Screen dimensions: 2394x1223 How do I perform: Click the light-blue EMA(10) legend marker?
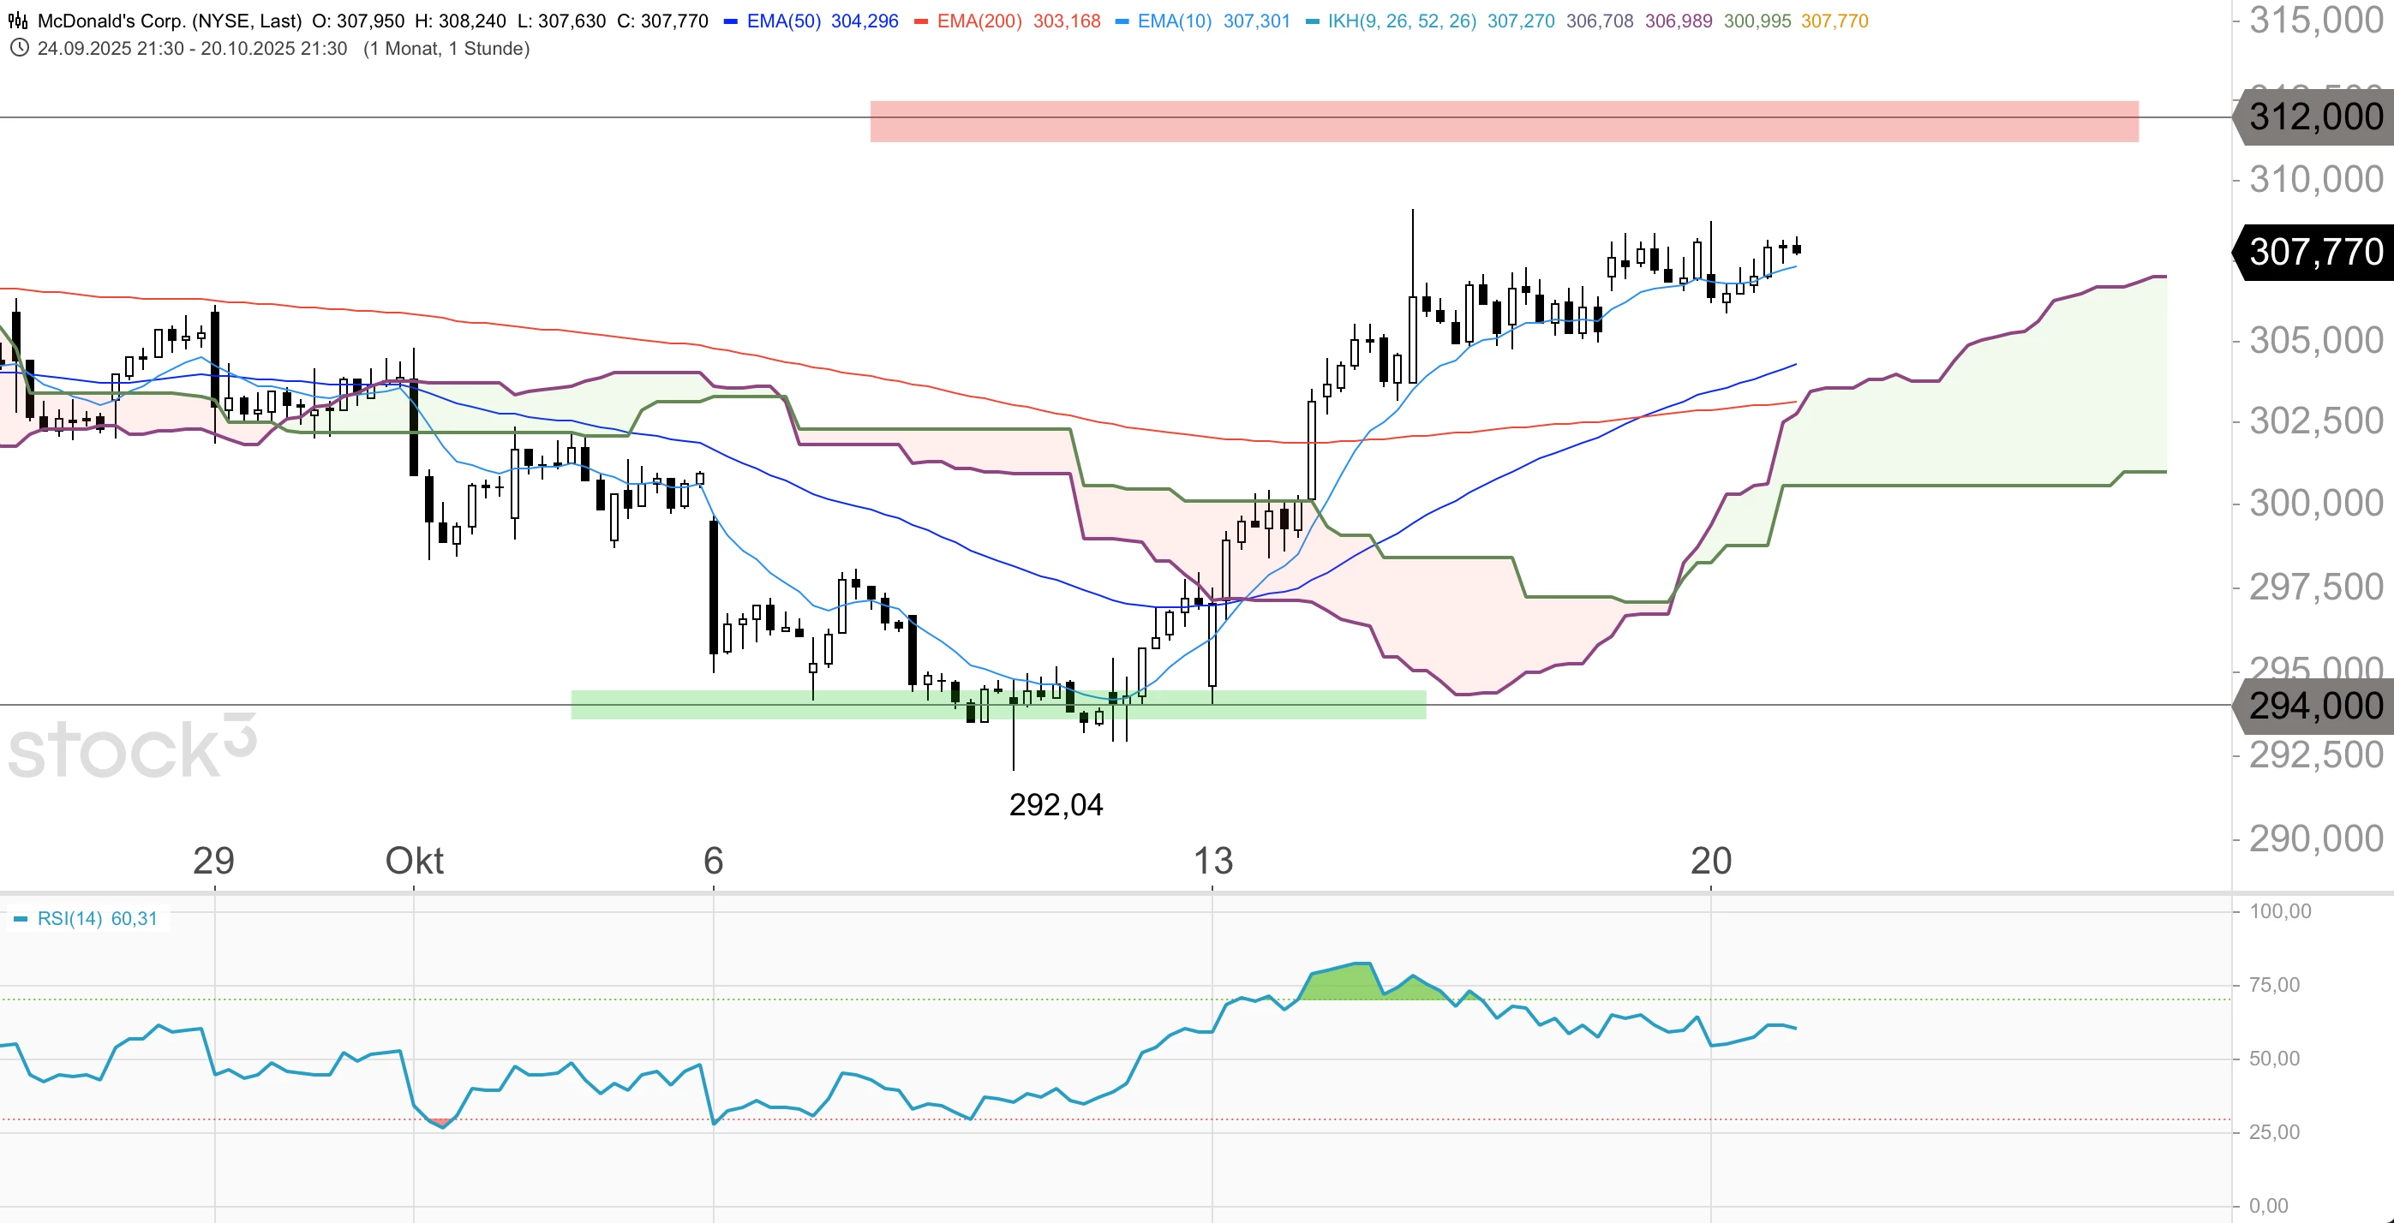click(1122, 21)
